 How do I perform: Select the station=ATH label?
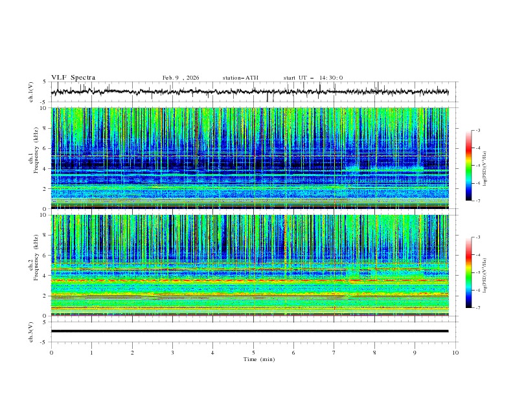tap(240, 78)
